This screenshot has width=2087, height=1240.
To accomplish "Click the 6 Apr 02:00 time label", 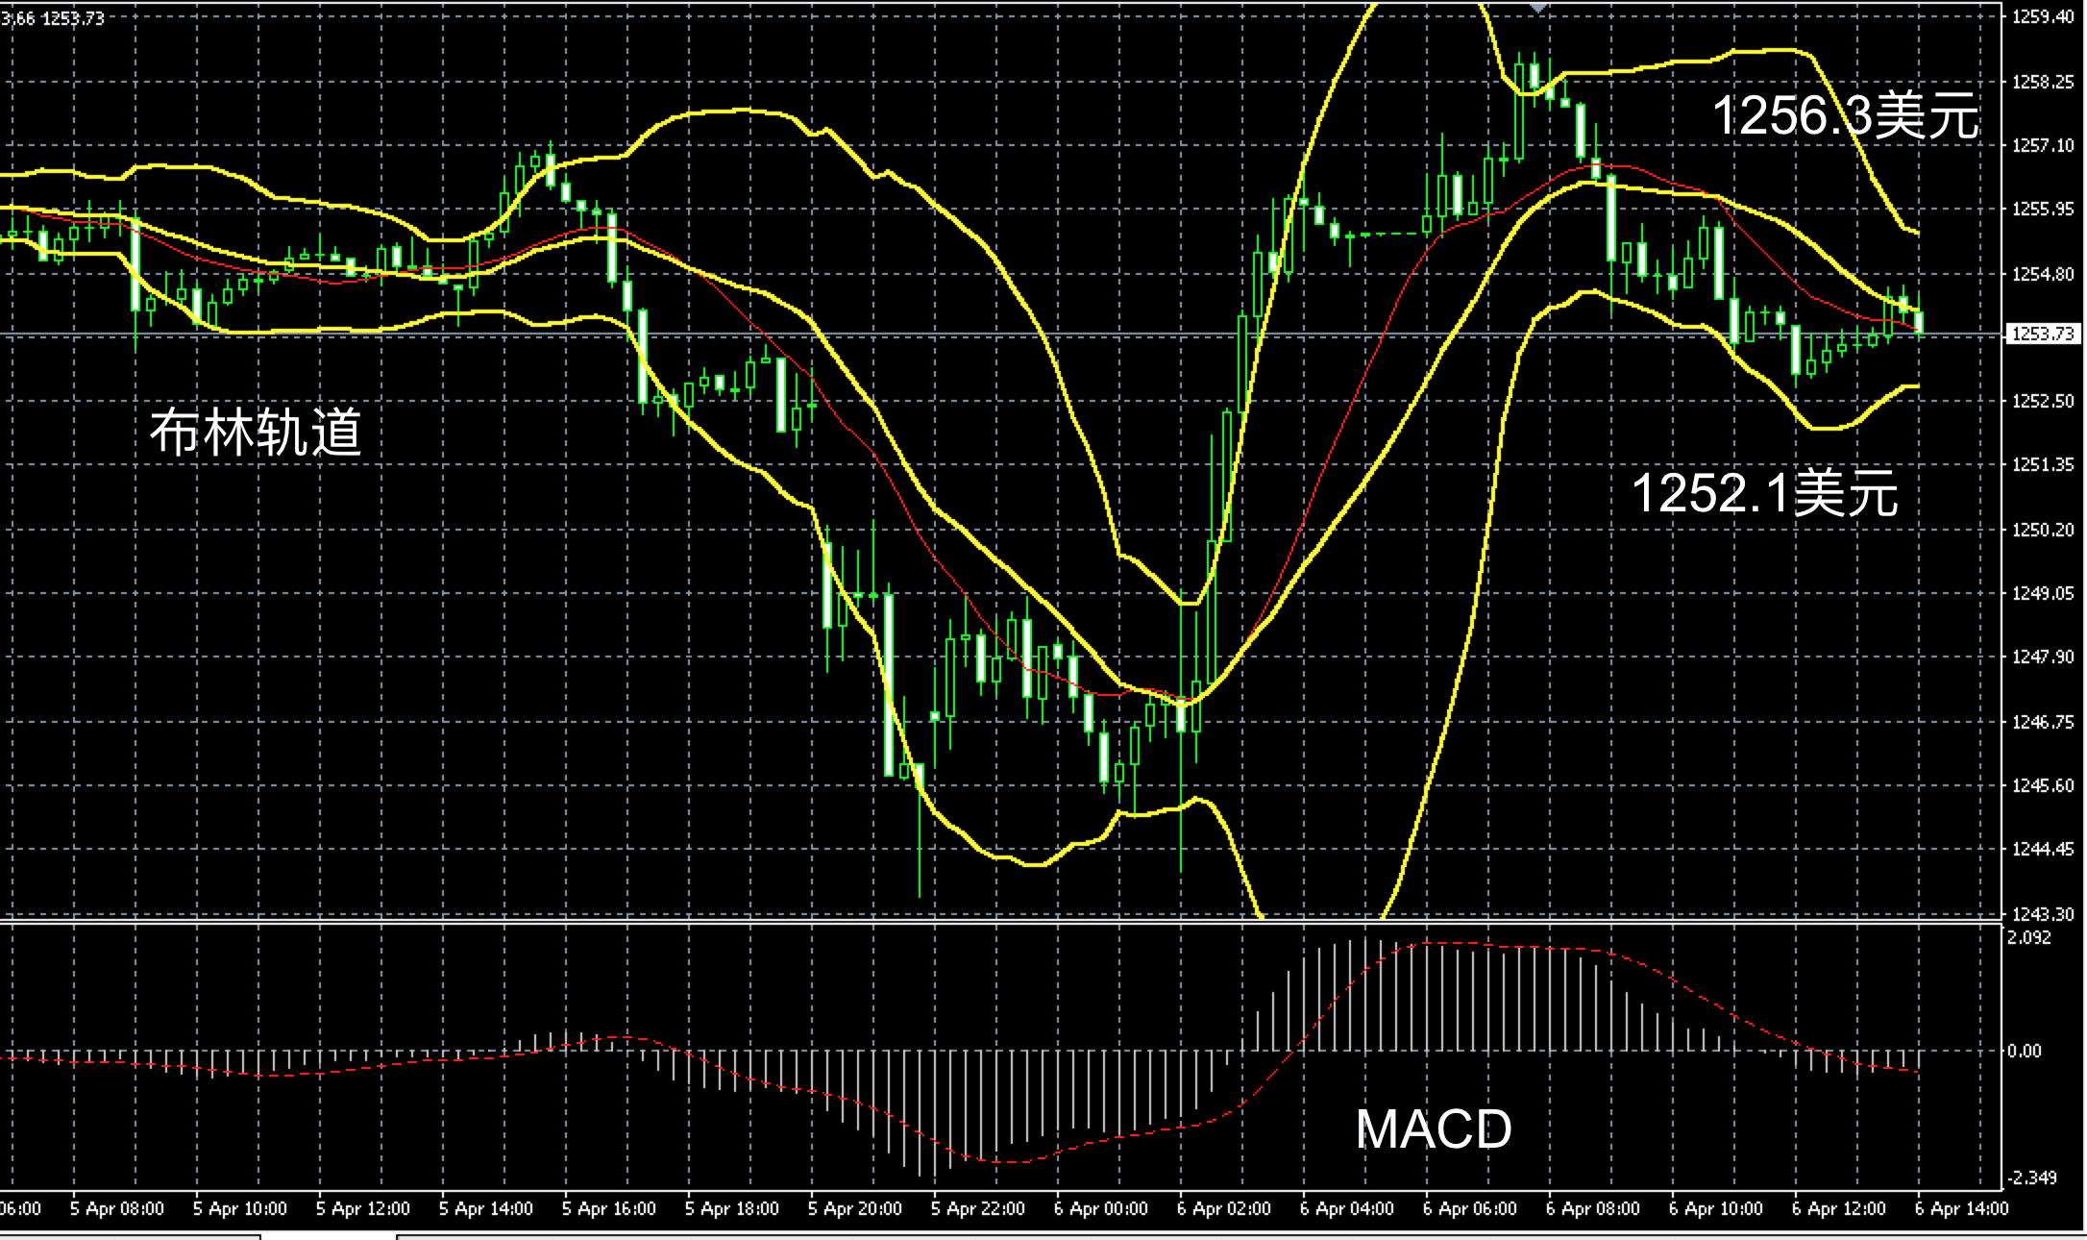I will (x=1223, y=1208).
